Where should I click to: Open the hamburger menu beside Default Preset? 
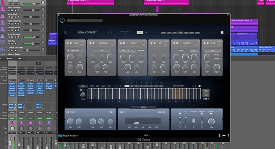66,33
